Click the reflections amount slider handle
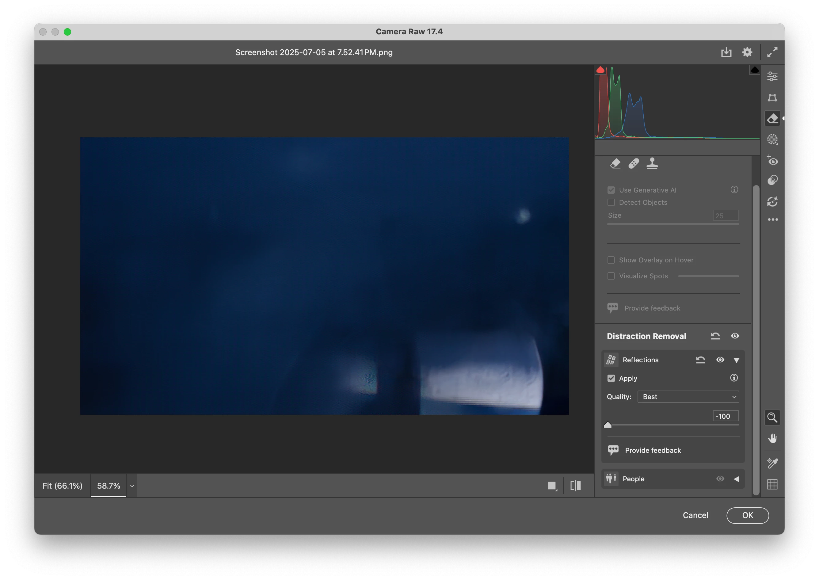 pyautogui.click(x=608, y=425)
